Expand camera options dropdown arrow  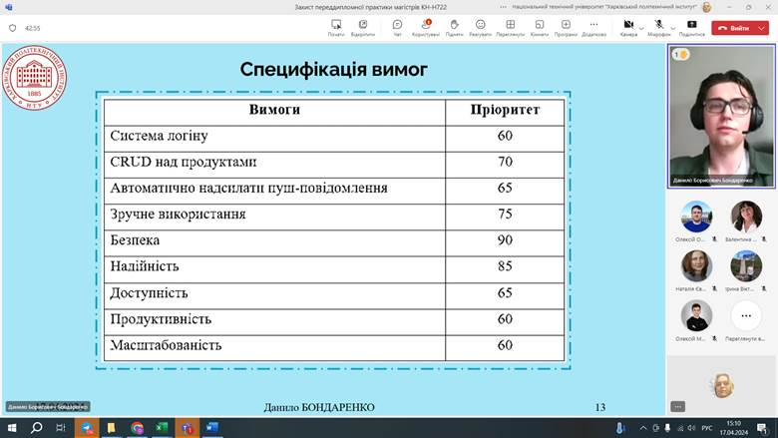point(641,28)
